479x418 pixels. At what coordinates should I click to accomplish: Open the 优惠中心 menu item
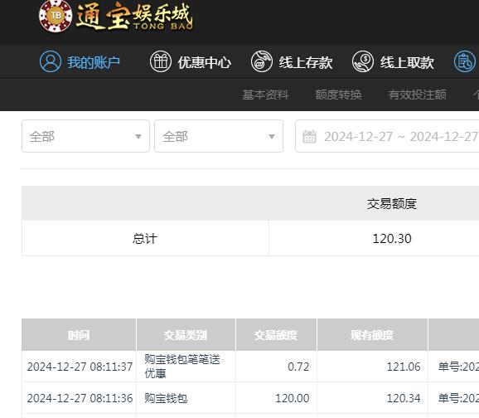(x=205, y=62)
